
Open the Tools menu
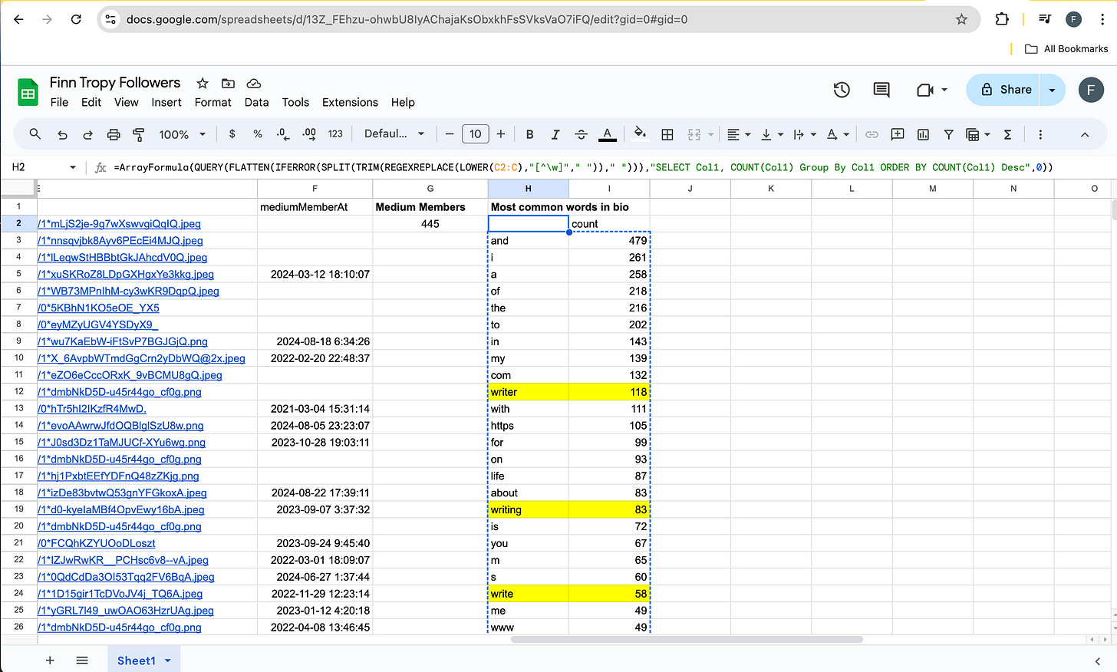click(295, 102)
